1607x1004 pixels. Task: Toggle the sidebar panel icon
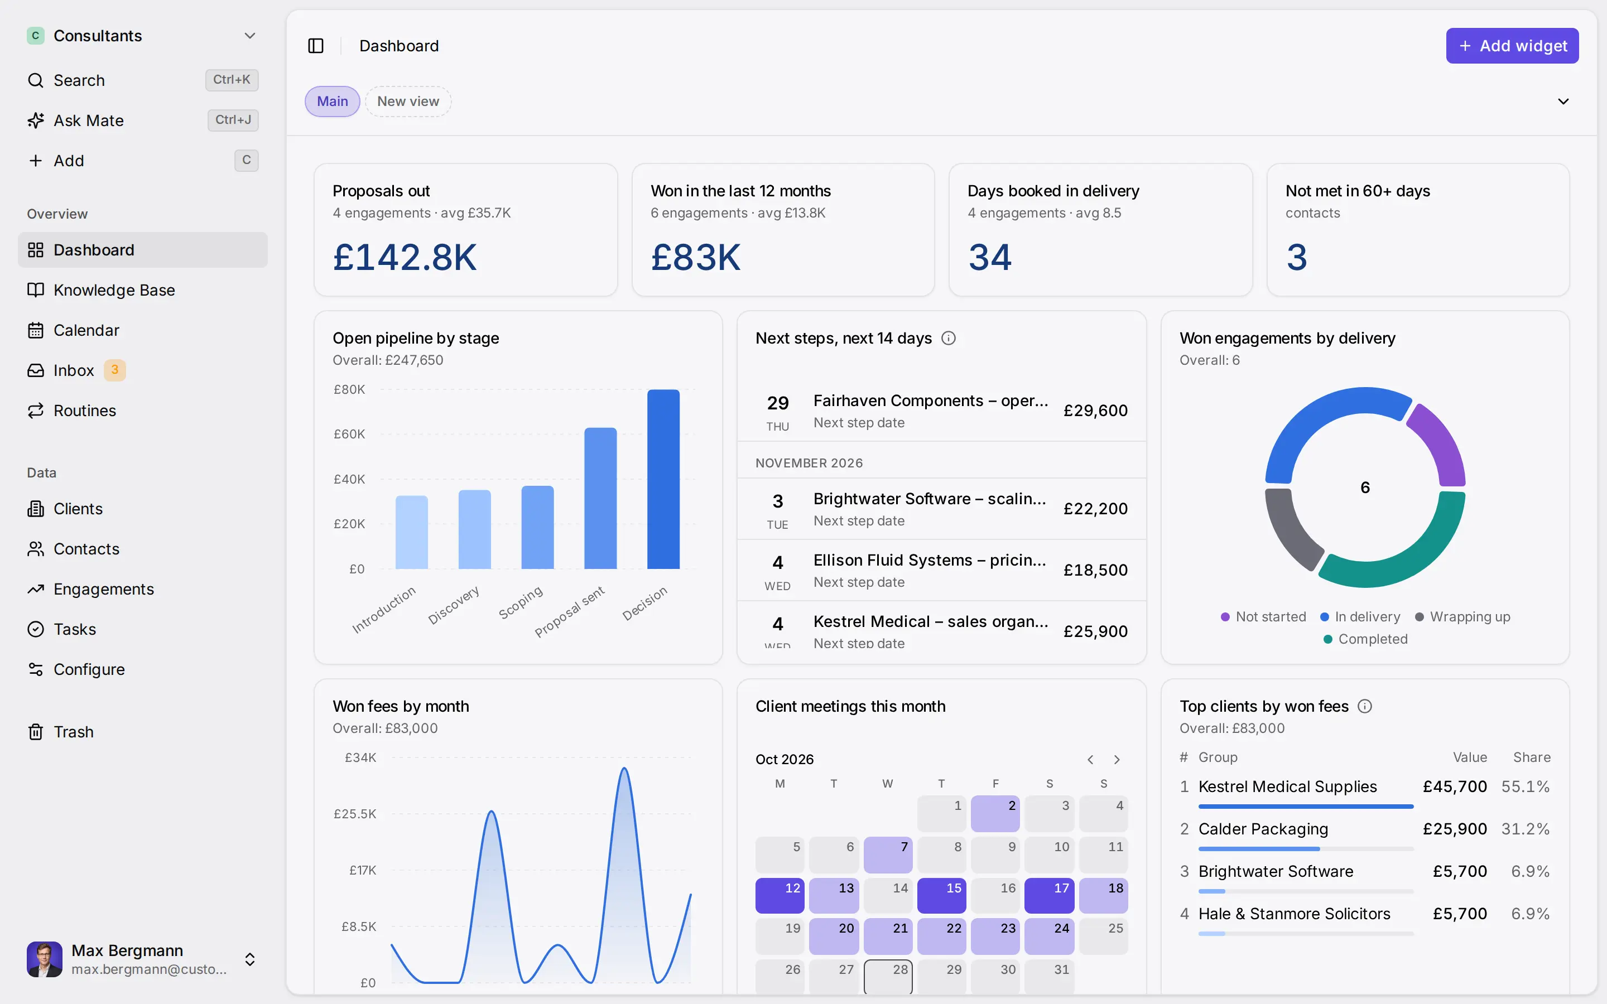click(315, 46)
